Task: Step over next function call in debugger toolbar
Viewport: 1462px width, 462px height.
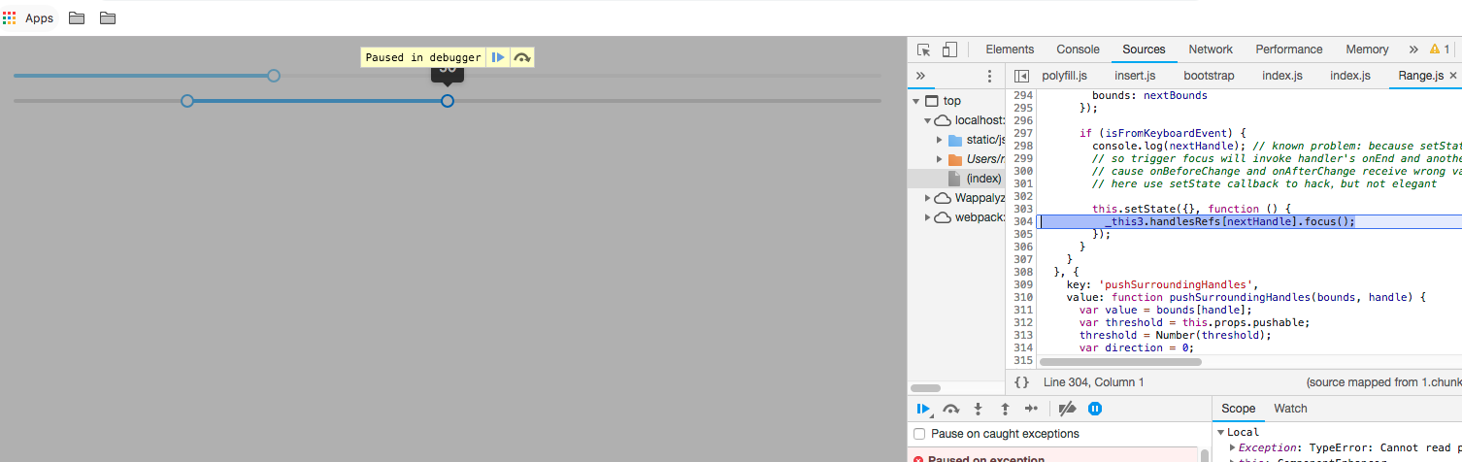Action: (x=951, y=409)
